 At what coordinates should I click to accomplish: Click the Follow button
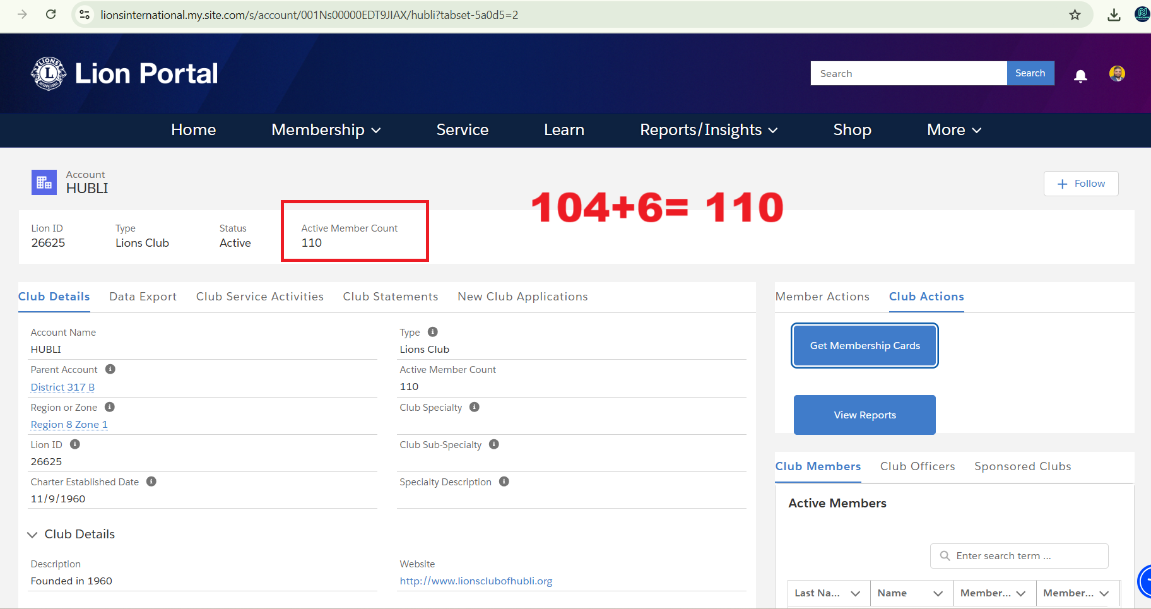click(1080, 184)
